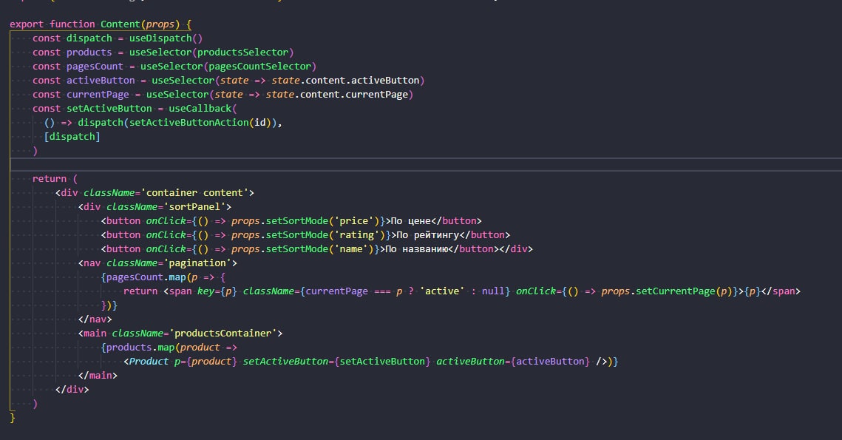
Task: Click the 'По названию' button label text
Action: pyautogui.click(x=417, y=248)
